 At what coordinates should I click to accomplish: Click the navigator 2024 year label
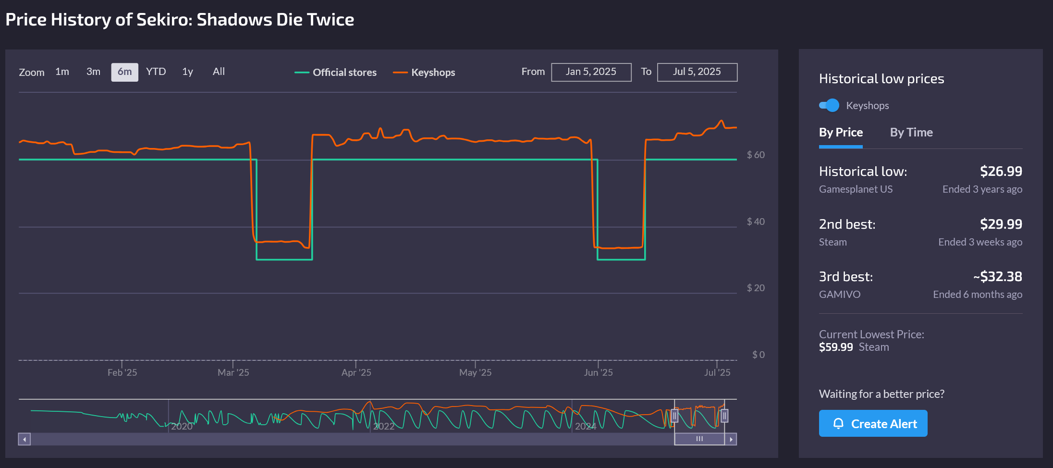[586, 426]
